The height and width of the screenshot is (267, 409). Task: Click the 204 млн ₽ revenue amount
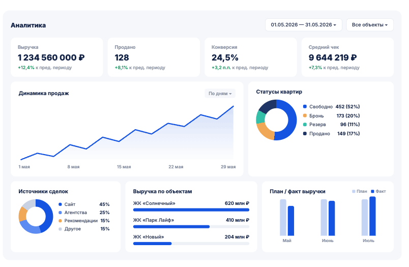point(237,237)
